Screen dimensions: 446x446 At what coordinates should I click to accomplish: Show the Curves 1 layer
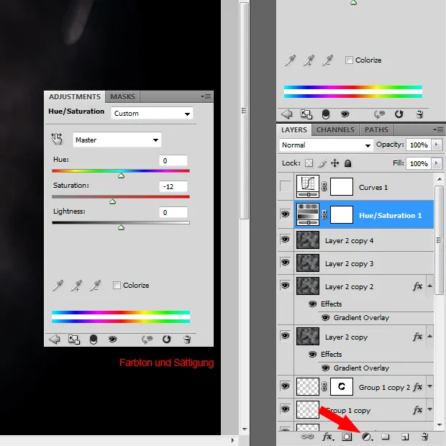coord(285,187)
